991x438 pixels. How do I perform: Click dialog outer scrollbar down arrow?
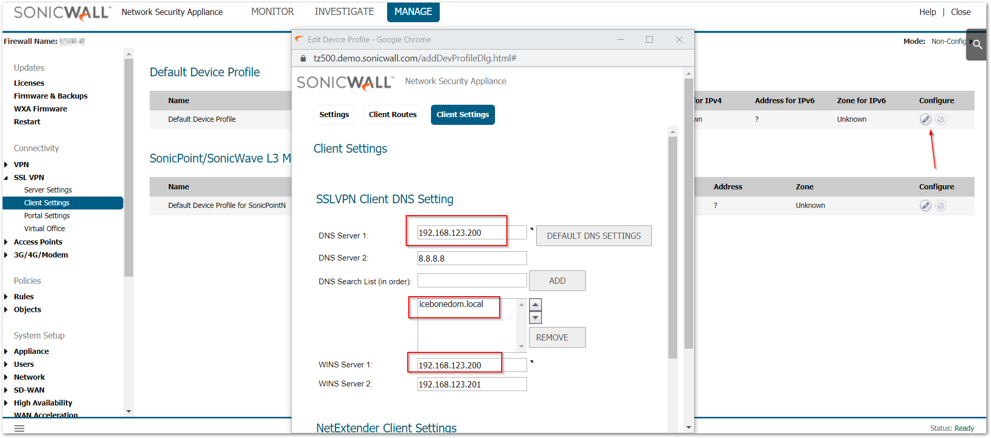pyautogui.click(x=689, y=427)
